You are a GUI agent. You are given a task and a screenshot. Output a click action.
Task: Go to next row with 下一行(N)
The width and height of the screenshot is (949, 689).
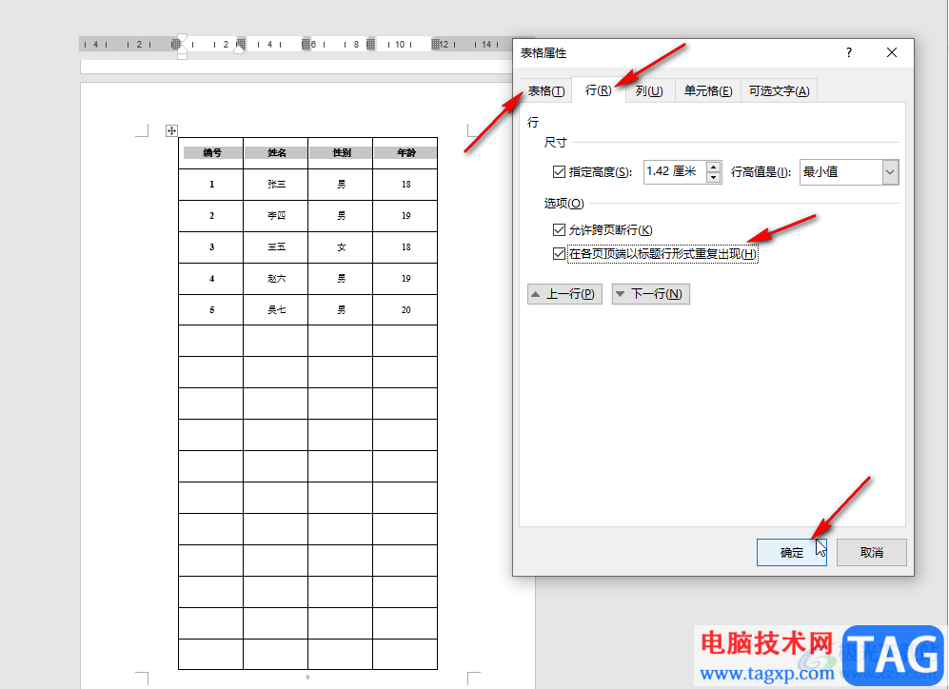[651, 294]
